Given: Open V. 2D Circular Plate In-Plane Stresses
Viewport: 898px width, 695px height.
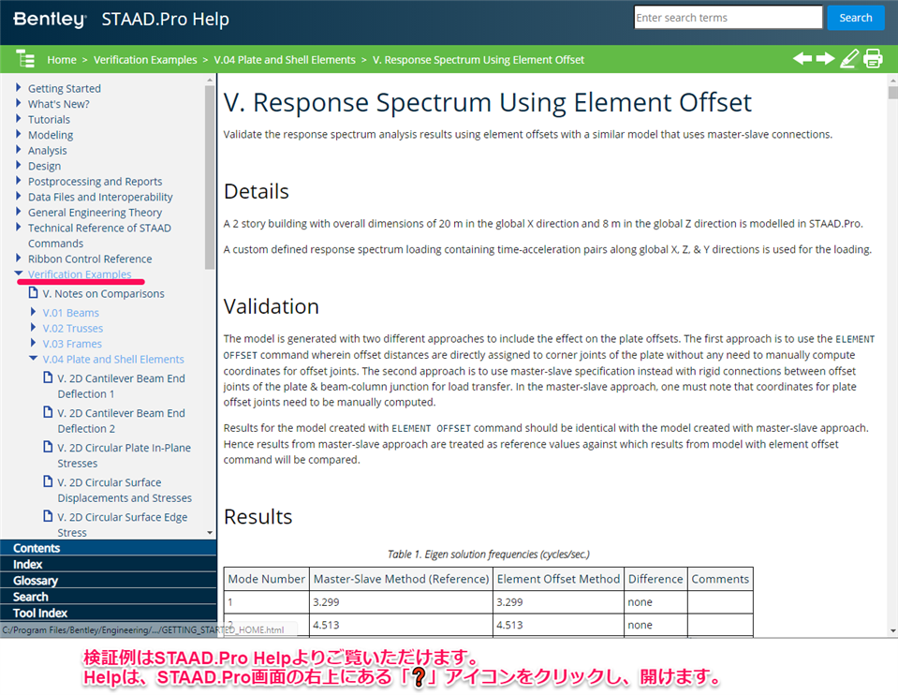Looking at the screenshot, I should [124, 455].
